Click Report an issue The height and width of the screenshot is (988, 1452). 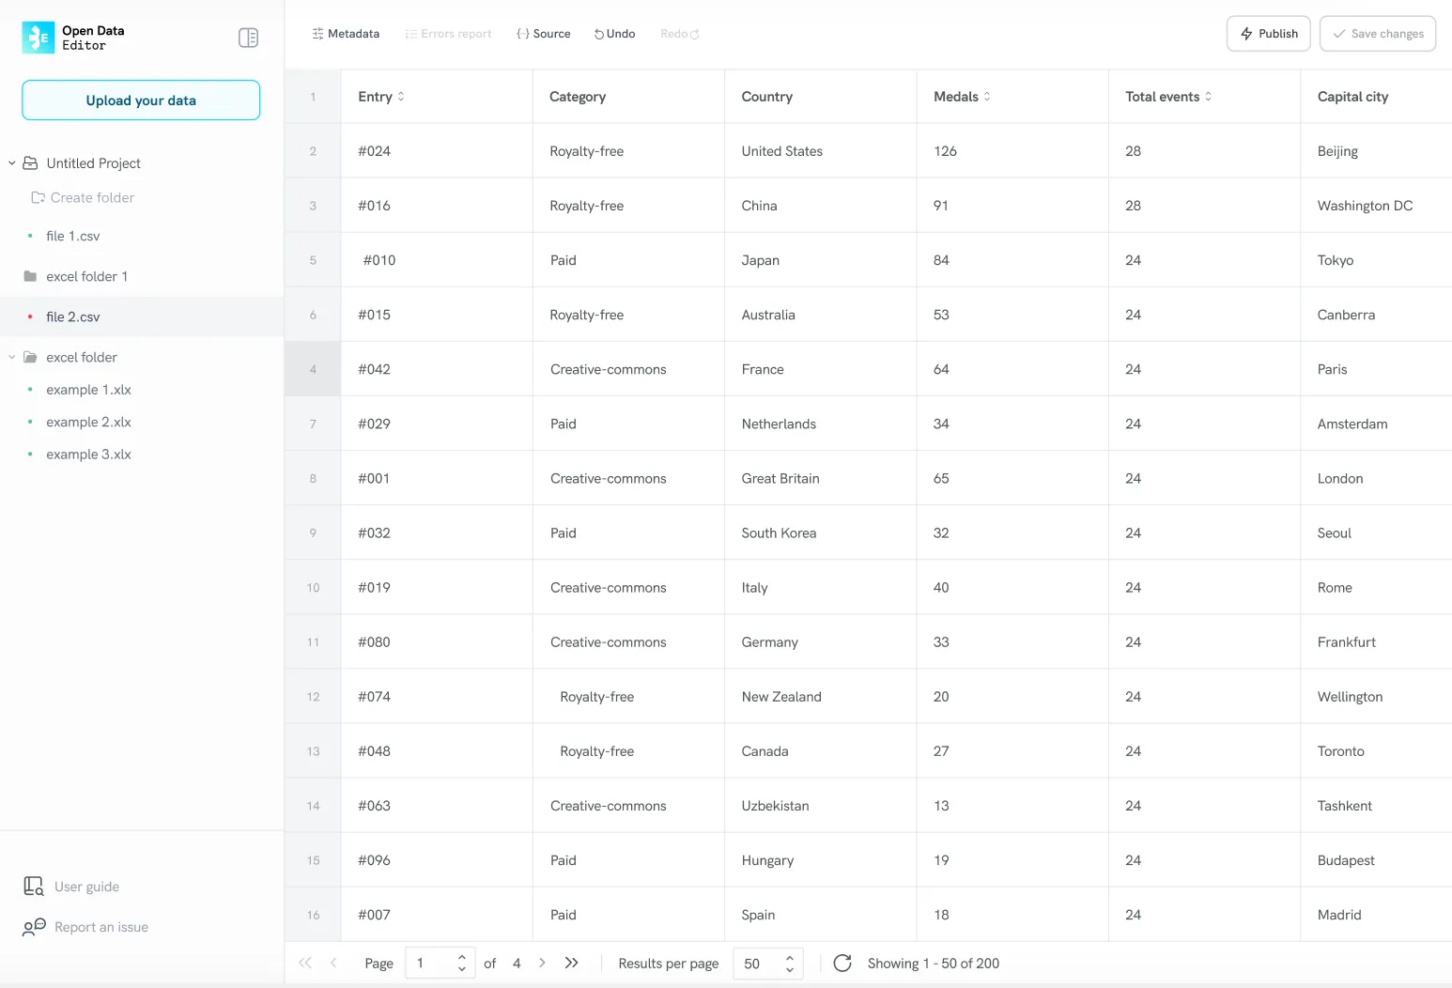[x=100, y=927]
